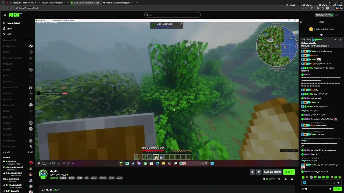Toggle follow heart for kh_dh
The width and height of the screenshot is (344, 193).
259,172
